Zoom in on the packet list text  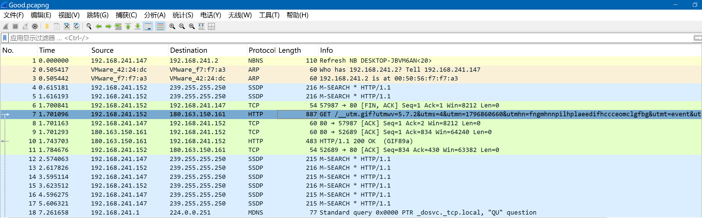tap(172, 26)
